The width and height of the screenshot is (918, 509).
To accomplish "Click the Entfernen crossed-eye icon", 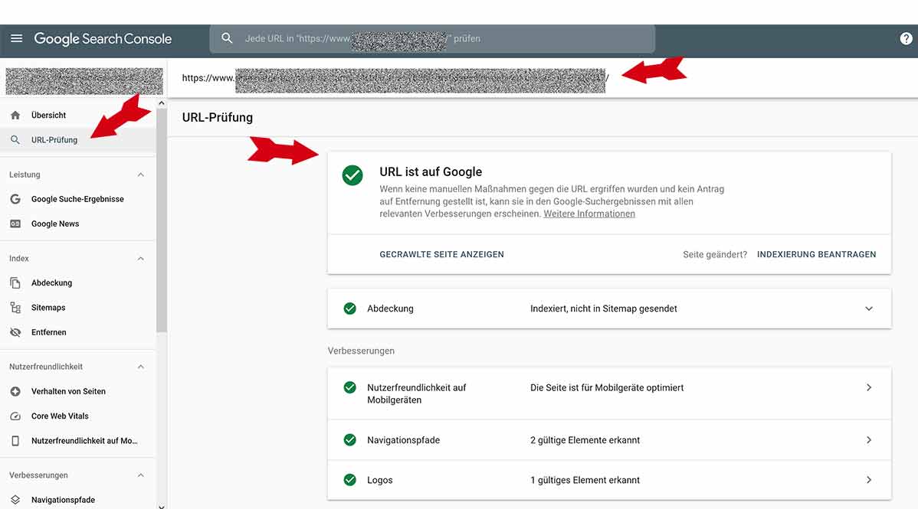I will pos(15,332).
